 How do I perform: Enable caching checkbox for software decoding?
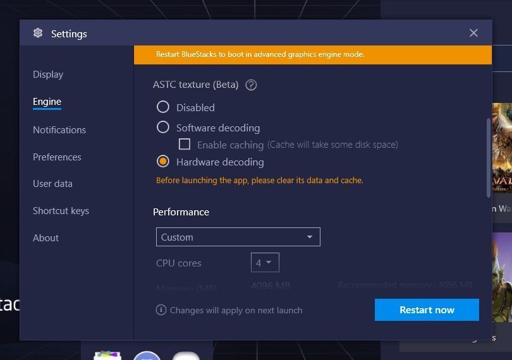185,144
